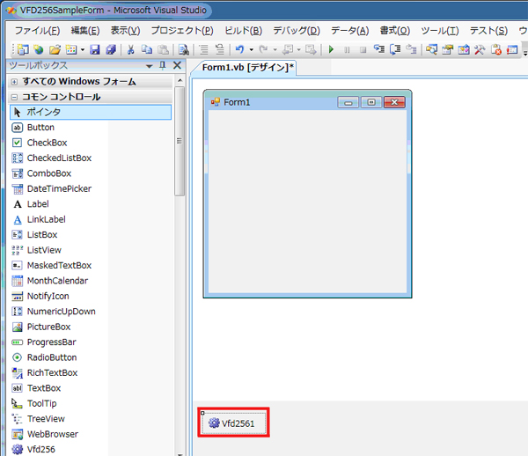Open the ビルド(B) menu

pos(243,31)
